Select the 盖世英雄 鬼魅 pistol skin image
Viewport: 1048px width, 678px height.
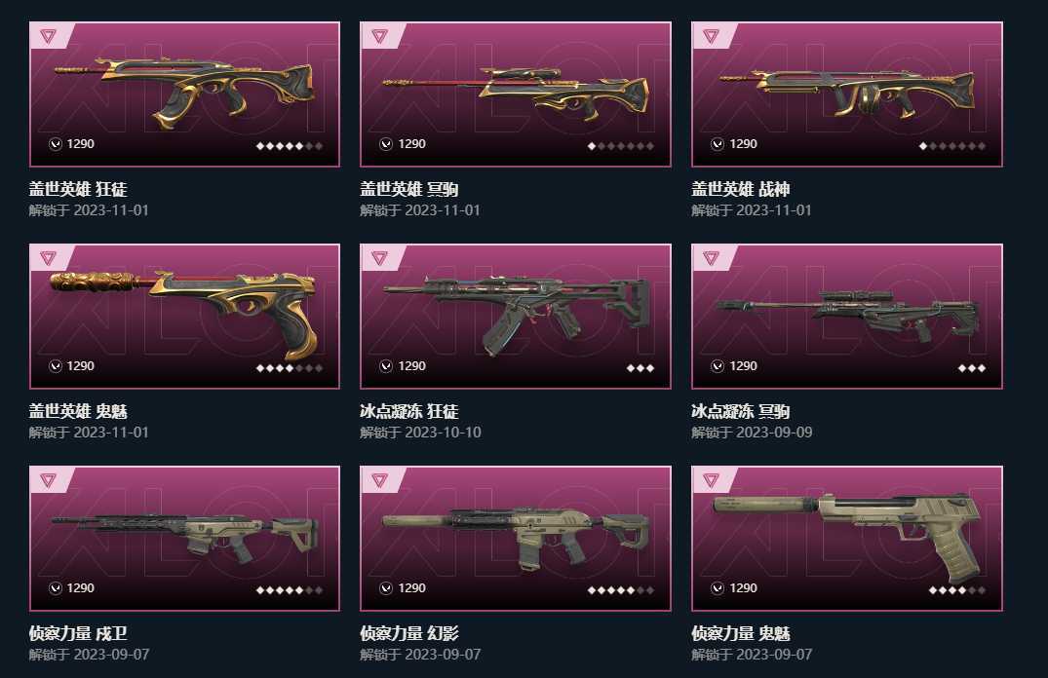[184, 317]
